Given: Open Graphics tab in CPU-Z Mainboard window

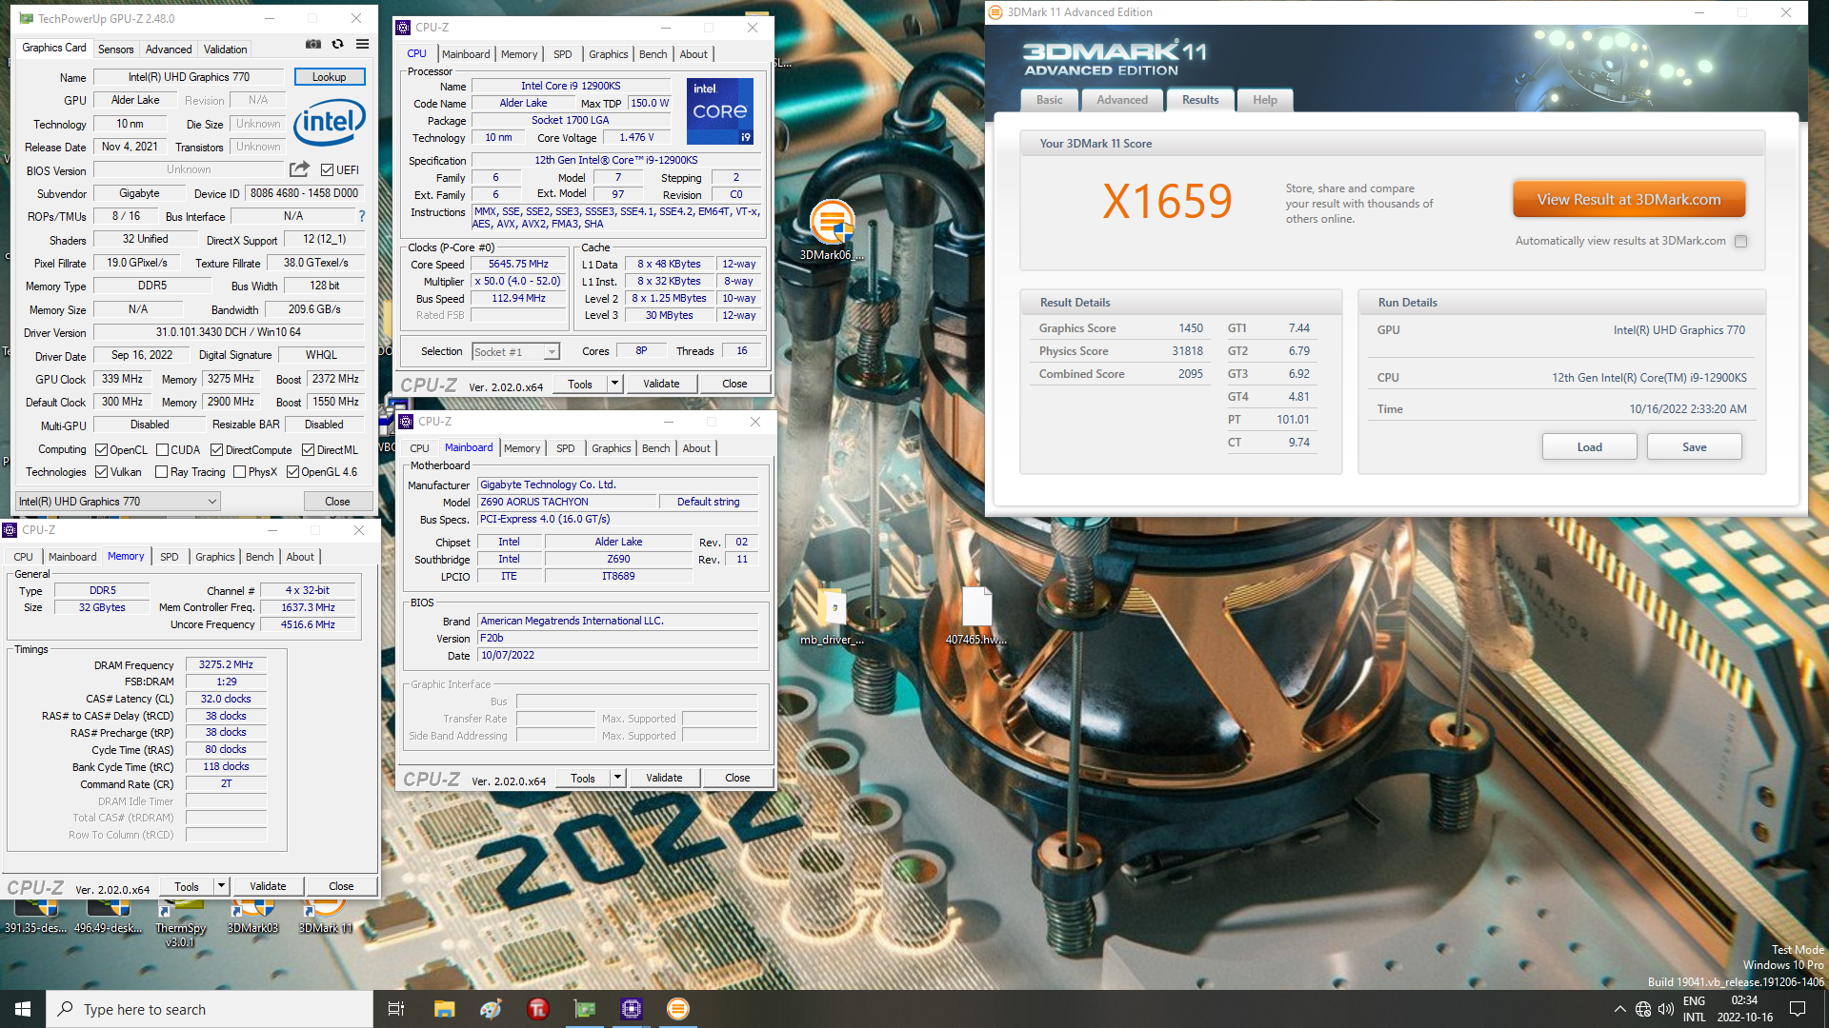Looking at the screenshot, I should (611, 448).
